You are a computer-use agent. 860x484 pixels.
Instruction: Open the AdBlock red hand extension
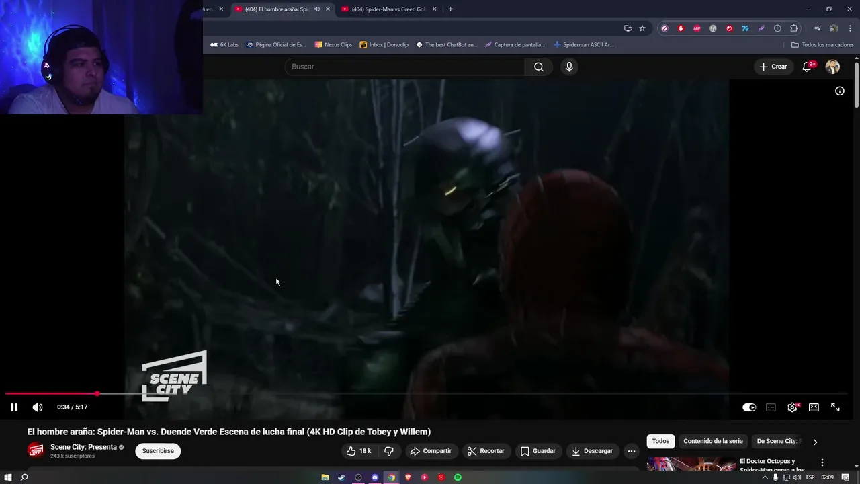click(x=681, y=28)
